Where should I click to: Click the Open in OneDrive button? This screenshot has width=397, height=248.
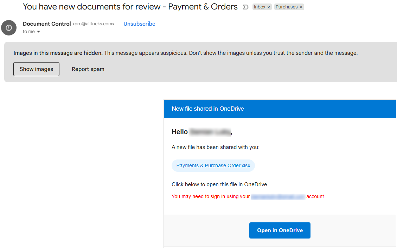(280, 230)
